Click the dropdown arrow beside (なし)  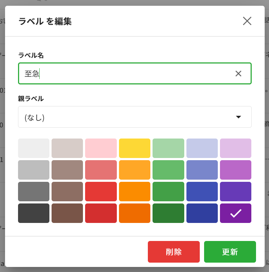click(238, 117)
